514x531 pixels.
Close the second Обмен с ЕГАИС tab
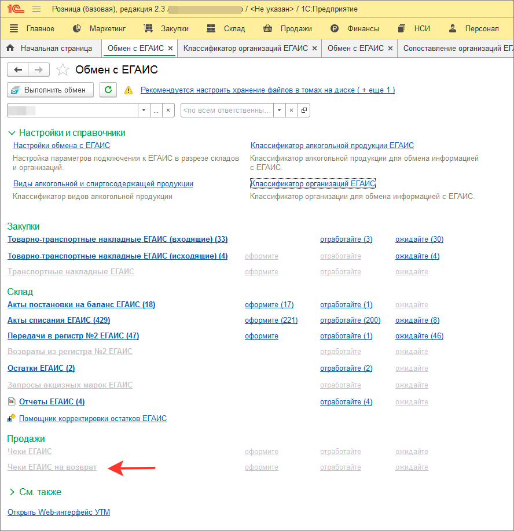pyautogui.click(x=390, y=49)
